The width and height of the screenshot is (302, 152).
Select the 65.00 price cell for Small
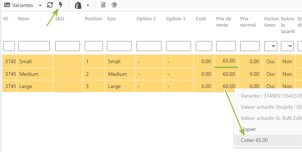[226, 61]
